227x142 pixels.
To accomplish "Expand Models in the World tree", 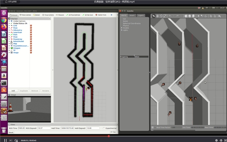I will [121, 28].
